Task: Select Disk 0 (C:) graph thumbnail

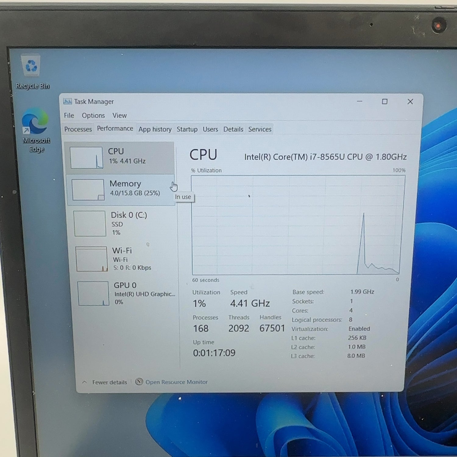Action: coord(90,224)
